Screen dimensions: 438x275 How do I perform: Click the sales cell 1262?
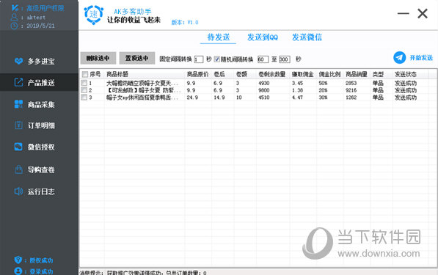351,97
